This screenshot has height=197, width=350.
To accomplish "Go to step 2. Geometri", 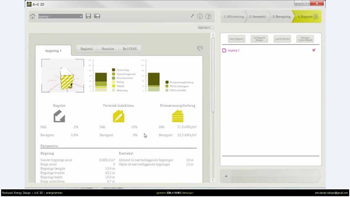I will tap(257, 16).
